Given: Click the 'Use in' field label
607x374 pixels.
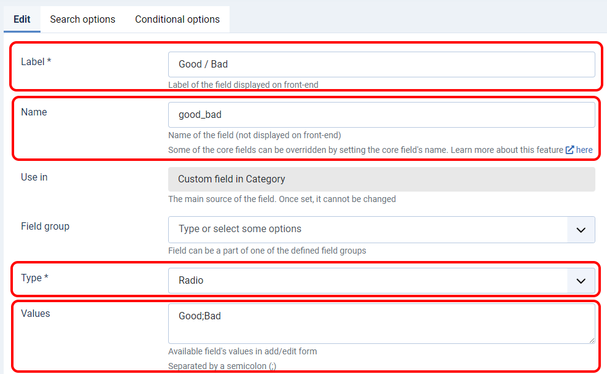Looking at the screenshot, I should click(x=34, y=177).
